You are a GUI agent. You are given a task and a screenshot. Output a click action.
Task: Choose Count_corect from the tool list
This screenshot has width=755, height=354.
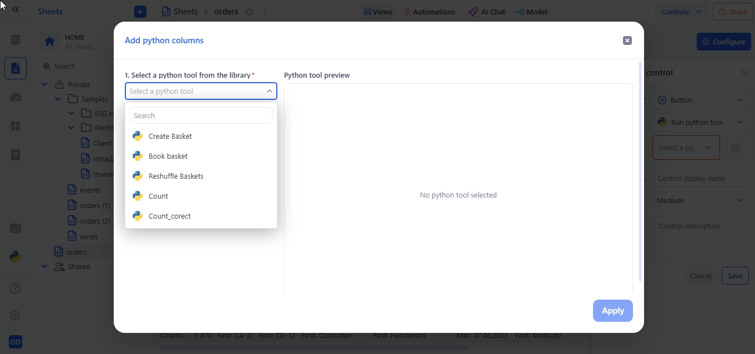coord(169,216)
